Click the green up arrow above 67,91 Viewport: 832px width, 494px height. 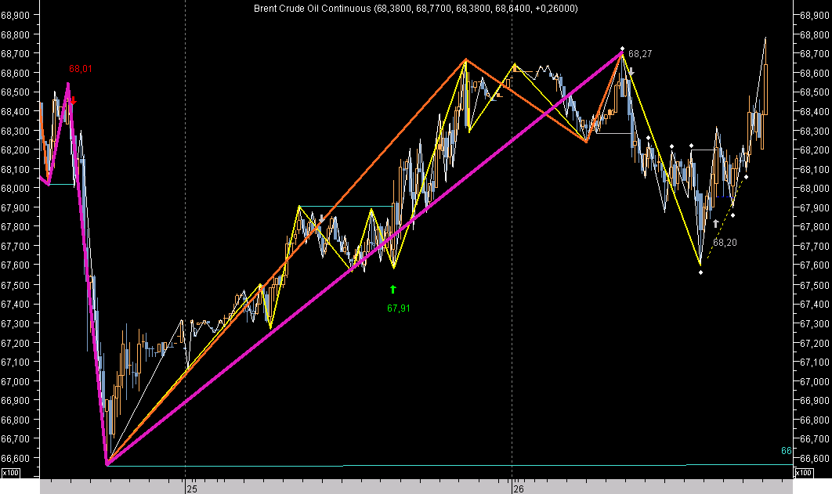click(392, 288)
